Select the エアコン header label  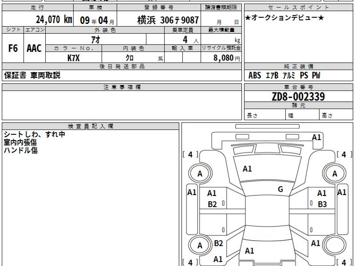point(34,30)
